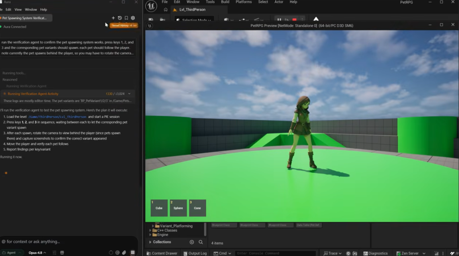The image size is (459, 256).
Task: Open the Actor menu
Action: click(x=279, y=2)
